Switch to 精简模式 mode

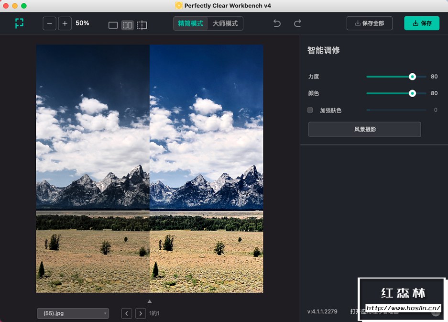pos(191,23)
